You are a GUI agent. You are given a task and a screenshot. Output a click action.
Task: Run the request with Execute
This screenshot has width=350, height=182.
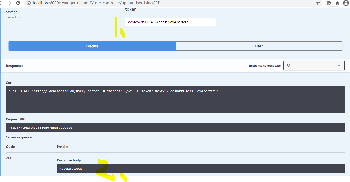(92, 46)
